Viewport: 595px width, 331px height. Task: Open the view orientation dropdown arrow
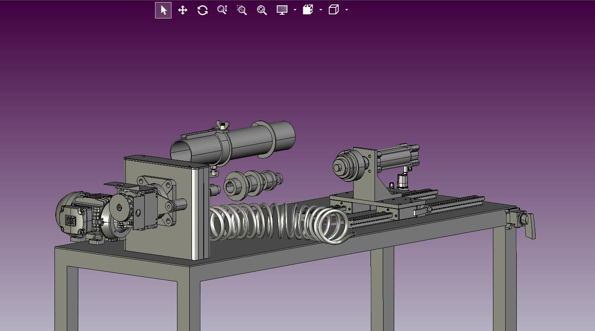tap(347, 10)
